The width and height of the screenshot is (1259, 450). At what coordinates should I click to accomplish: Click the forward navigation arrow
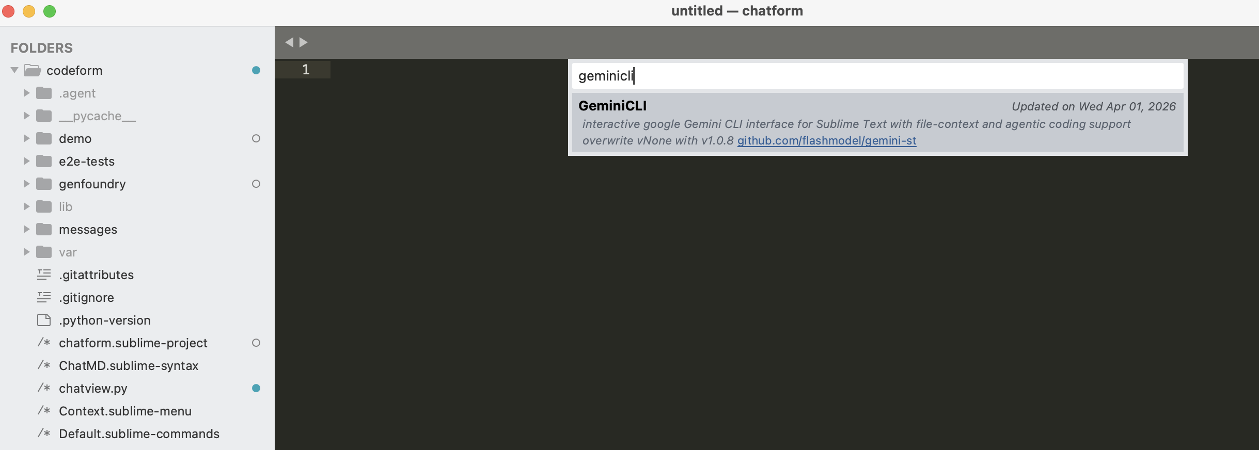(x=304, y=42)
